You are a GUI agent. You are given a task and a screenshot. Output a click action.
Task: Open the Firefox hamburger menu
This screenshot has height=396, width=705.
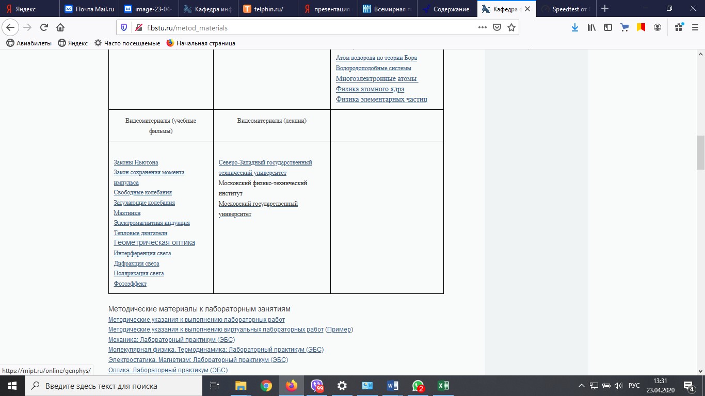(695, 28)
